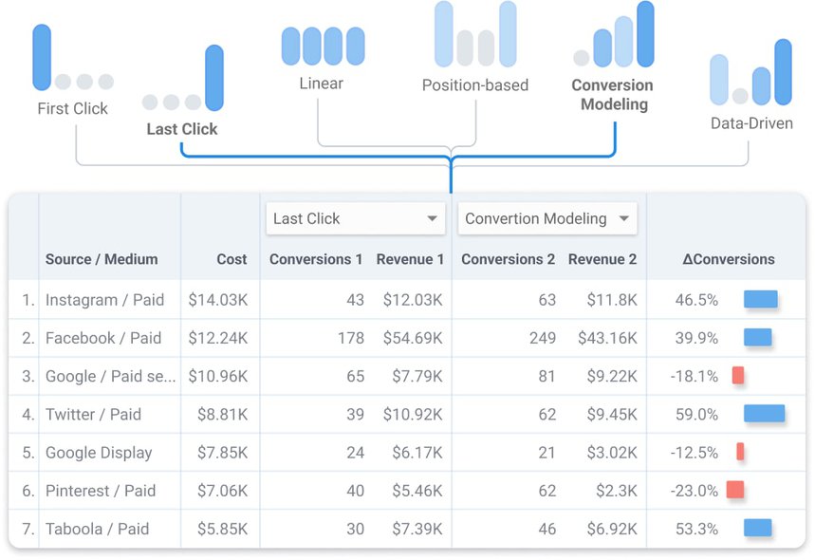Click the Linear attribution model icon

click(324, 47)
